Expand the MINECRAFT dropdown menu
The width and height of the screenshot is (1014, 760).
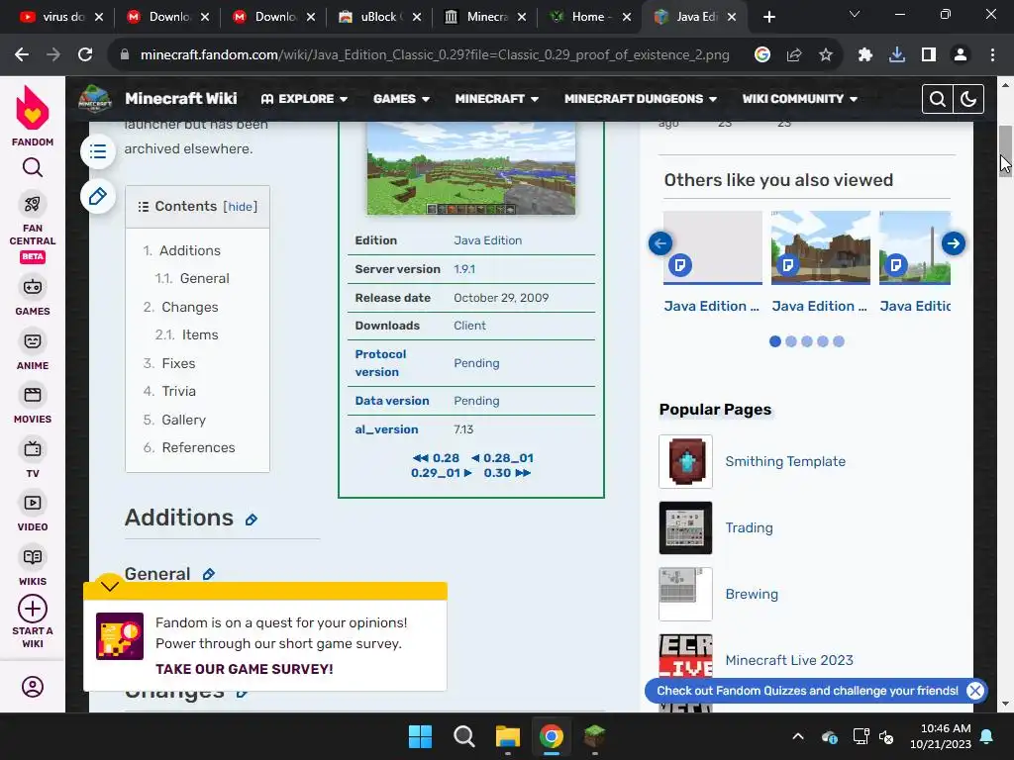click(x=497, y=99)
